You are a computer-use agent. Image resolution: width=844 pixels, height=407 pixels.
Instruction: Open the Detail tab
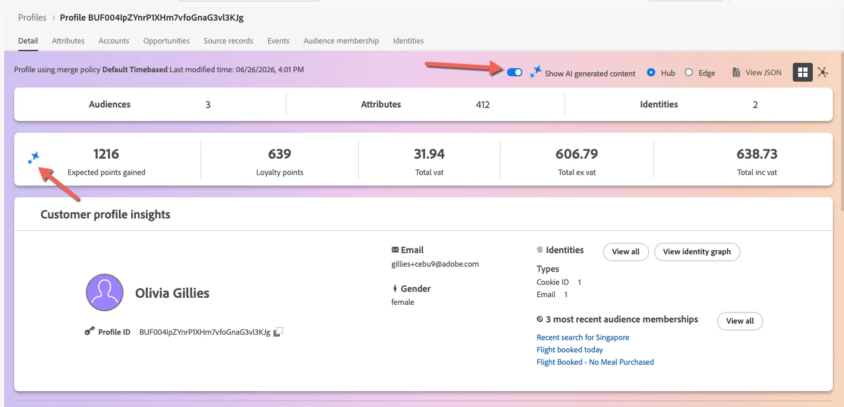[28, 41]
